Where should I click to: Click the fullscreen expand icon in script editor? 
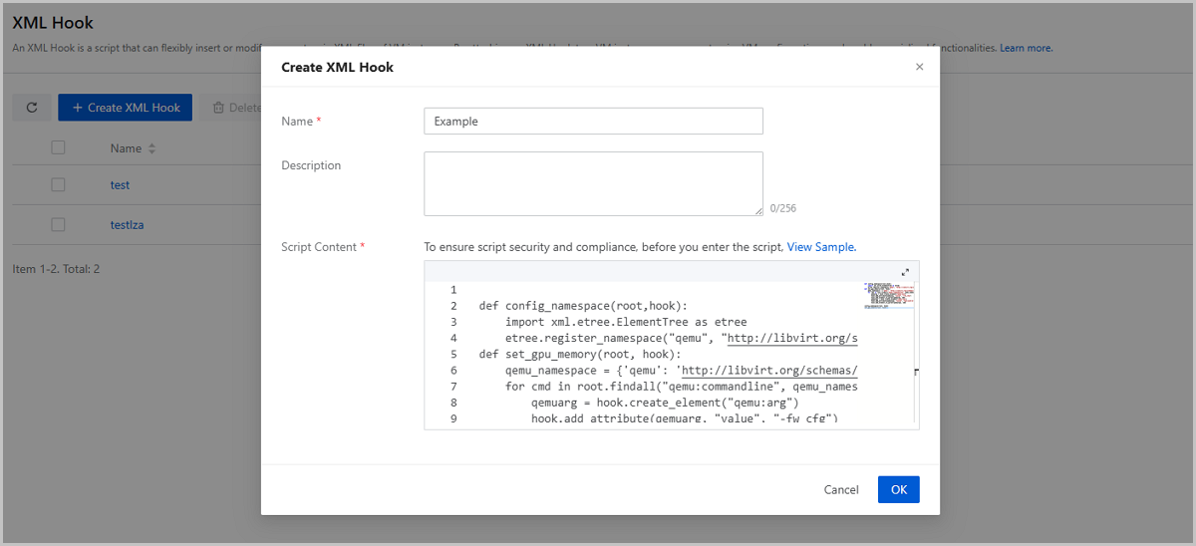[x=905, y=272]
